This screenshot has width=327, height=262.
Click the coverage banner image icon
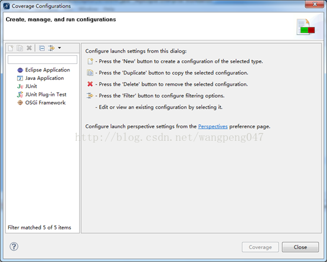coord(306,27)
